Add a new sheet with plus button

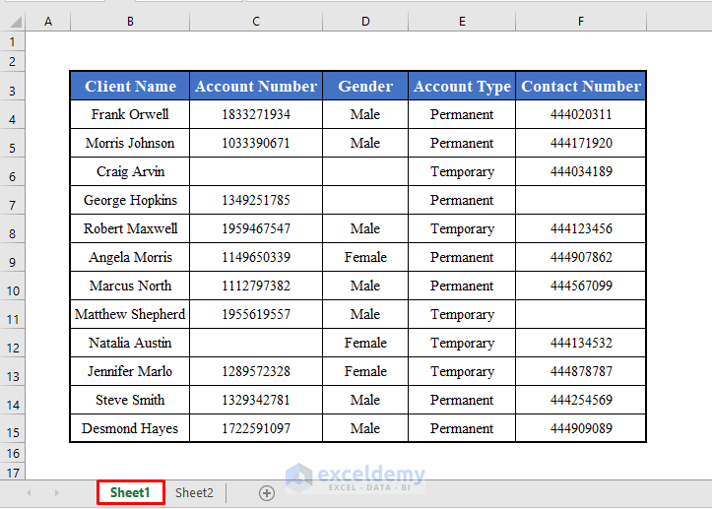266,492
